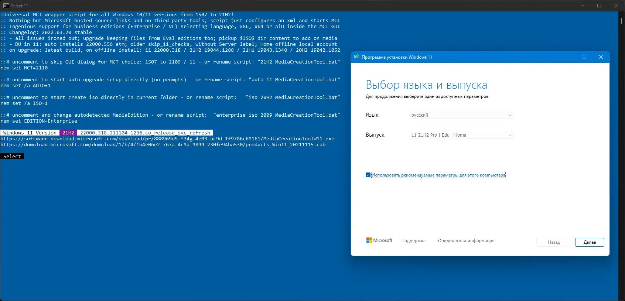Image resolution: width=625 pixels, height=301 pixels.
Task: Open the Юридическая информация link
Action: (x=466, y=241)
